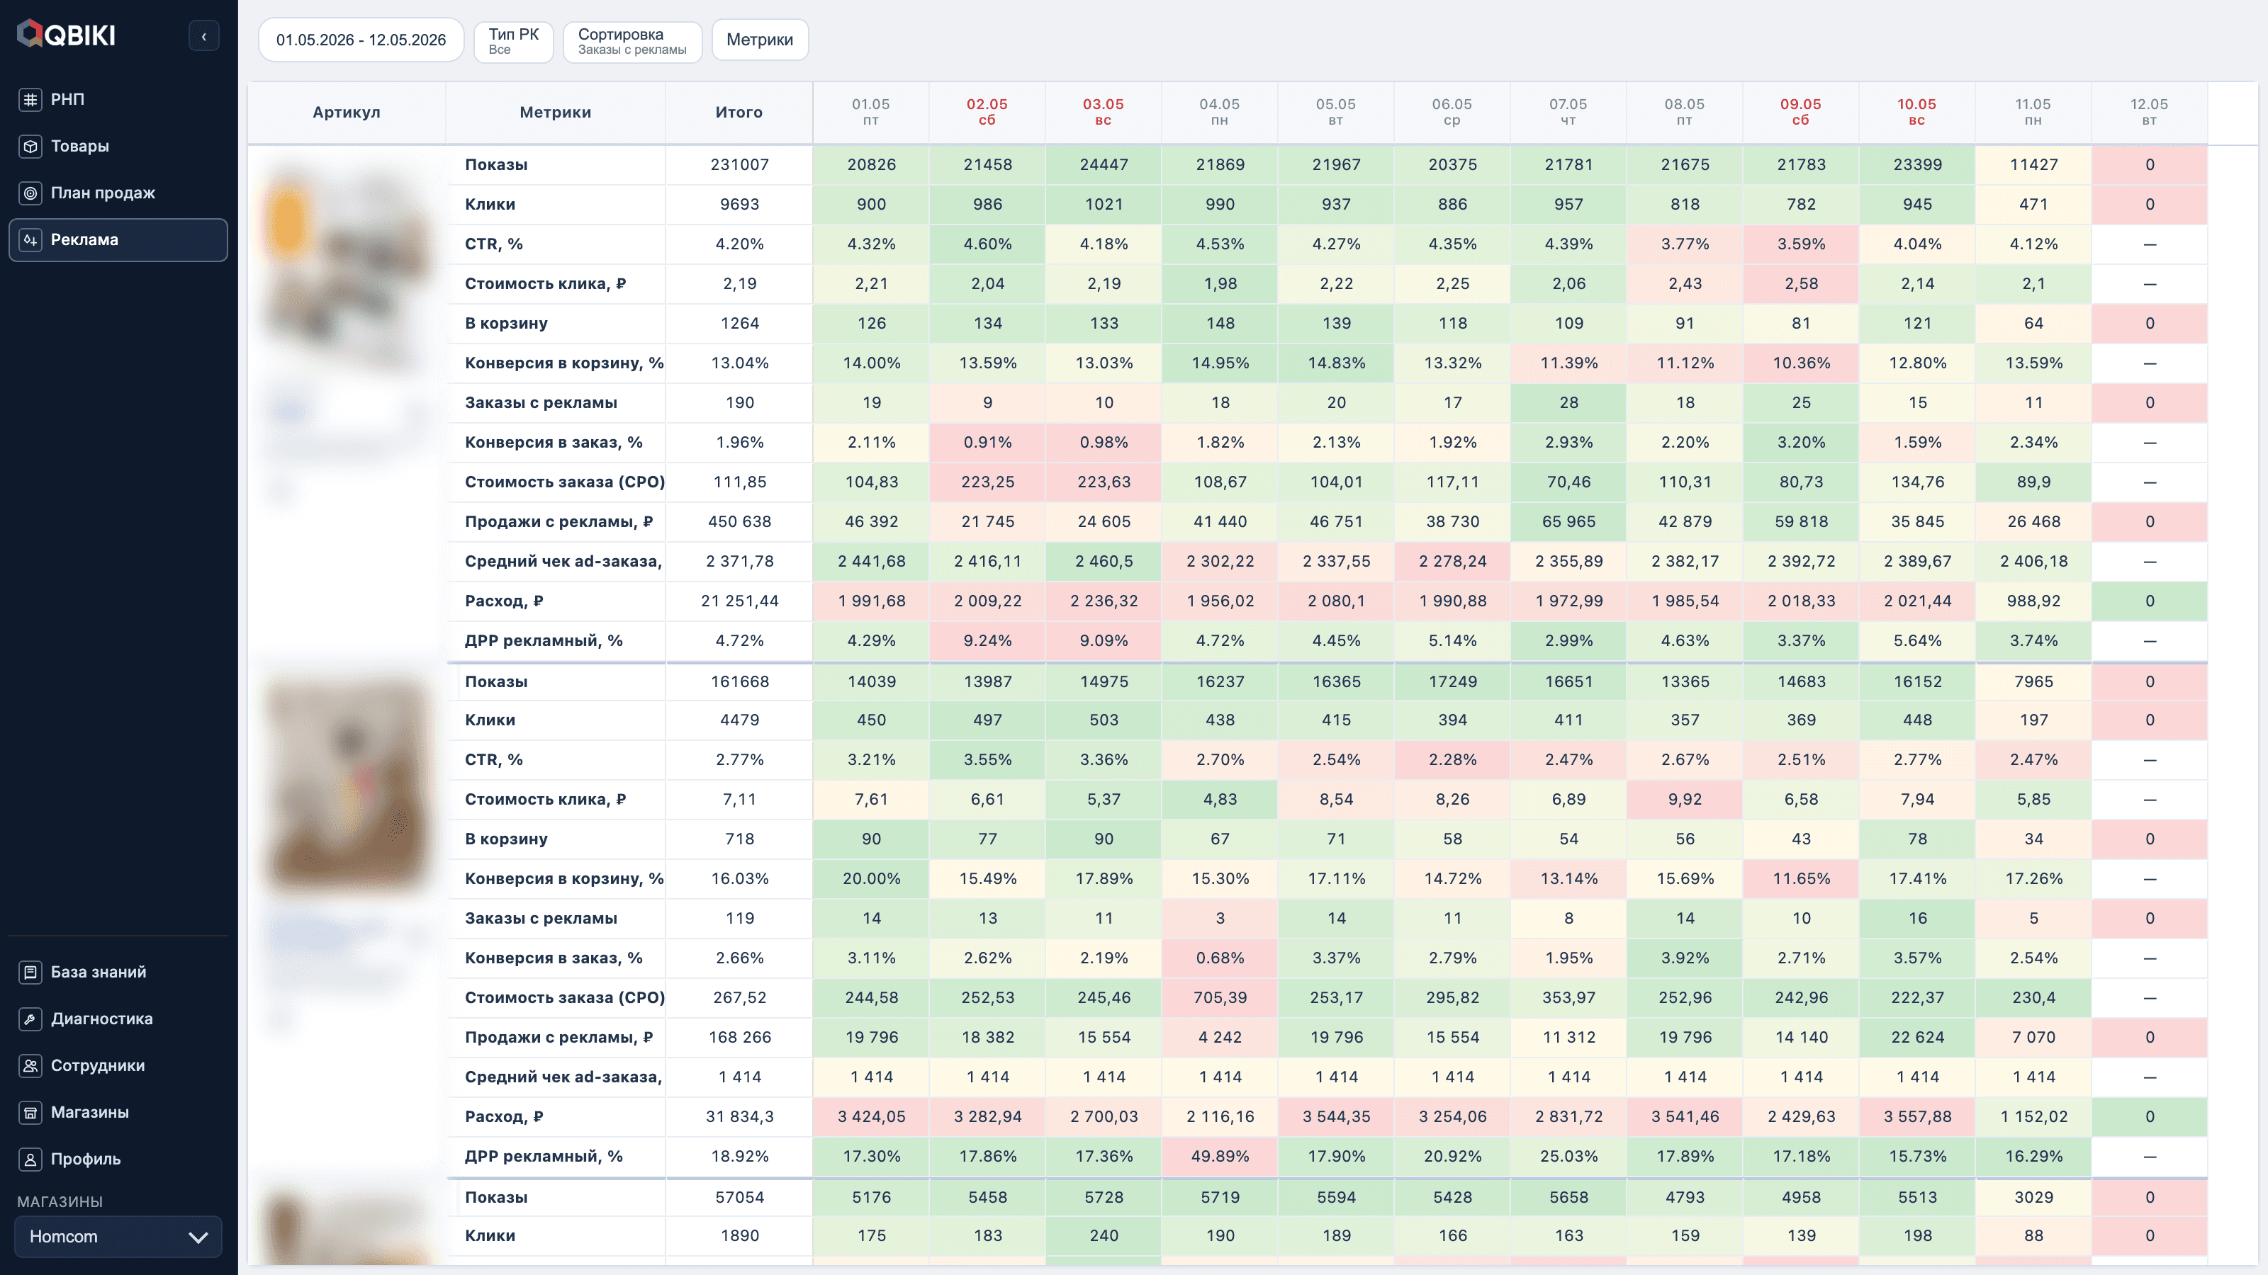2268x1275 pixels.
Task: Open Сотрудники people icon
Action: tap(30, 1065)
